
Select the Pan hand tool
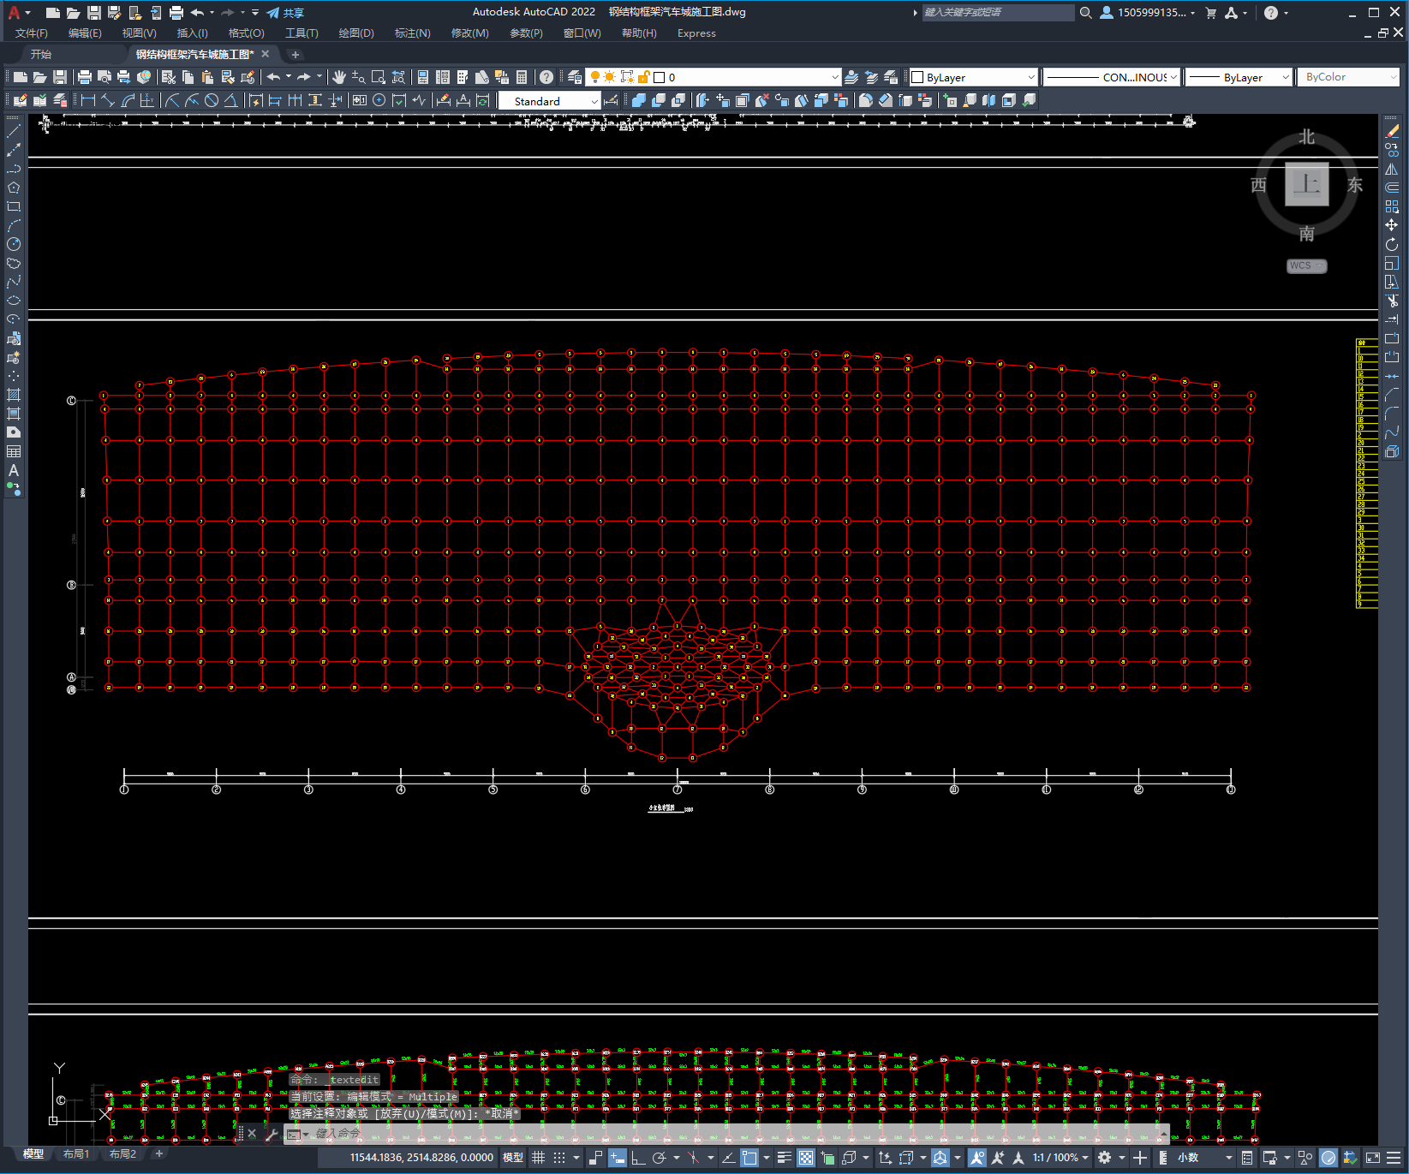(x=339, y=77)
